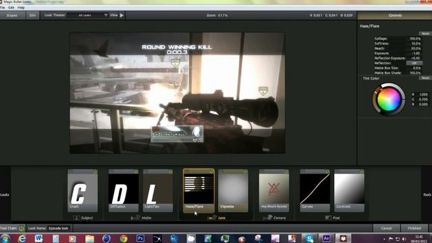Image resolution: width=432 pixels, height=243 pixels.
Task: Disable the Haze/Flare tool power button
Action: [x=211, y=171]
